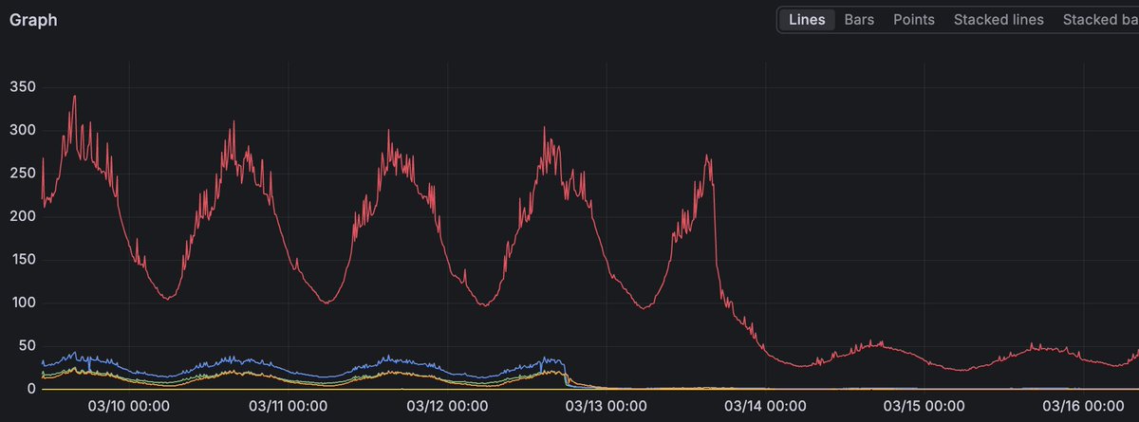1139x422 pixels.
Task: Click the 150 y-axis label
Action: [22, 260]
